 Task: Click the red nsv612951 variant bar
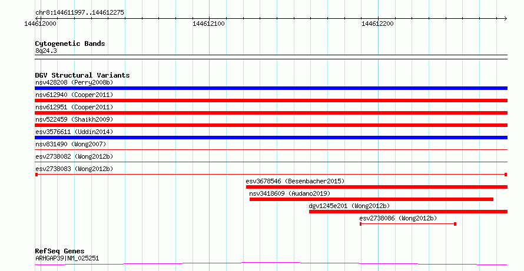271,113
